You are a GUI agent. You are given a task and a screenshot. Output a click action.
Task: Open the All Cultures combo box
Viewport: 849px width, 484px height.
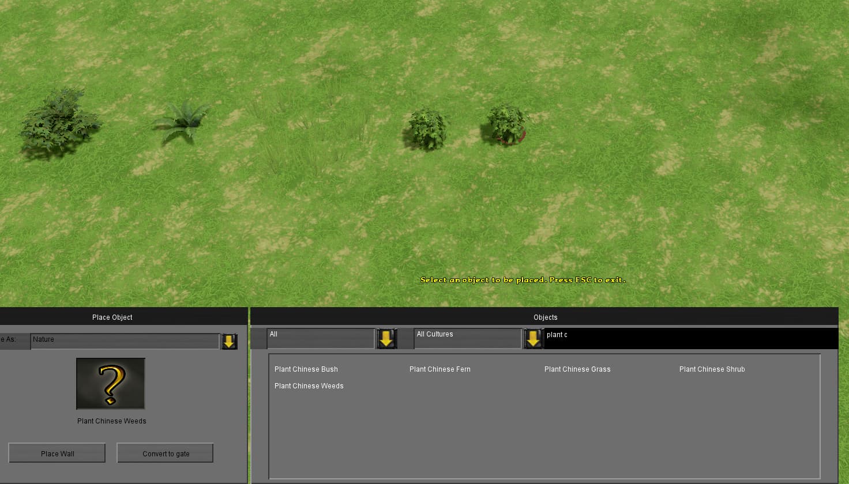[467, 338]
